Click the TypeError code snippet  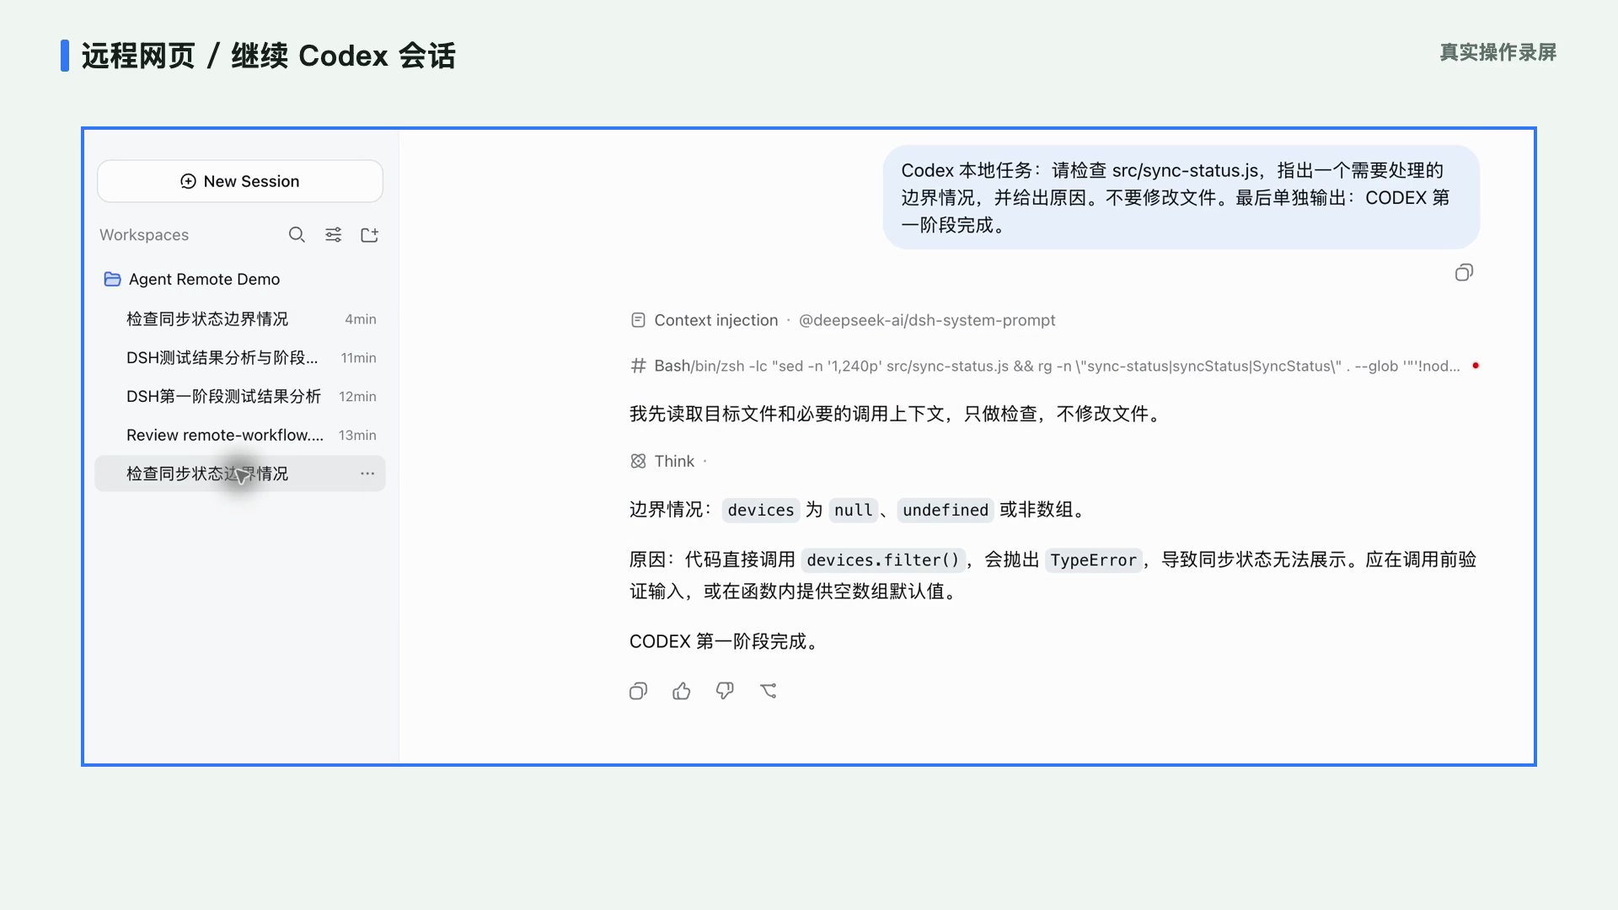1093,559
